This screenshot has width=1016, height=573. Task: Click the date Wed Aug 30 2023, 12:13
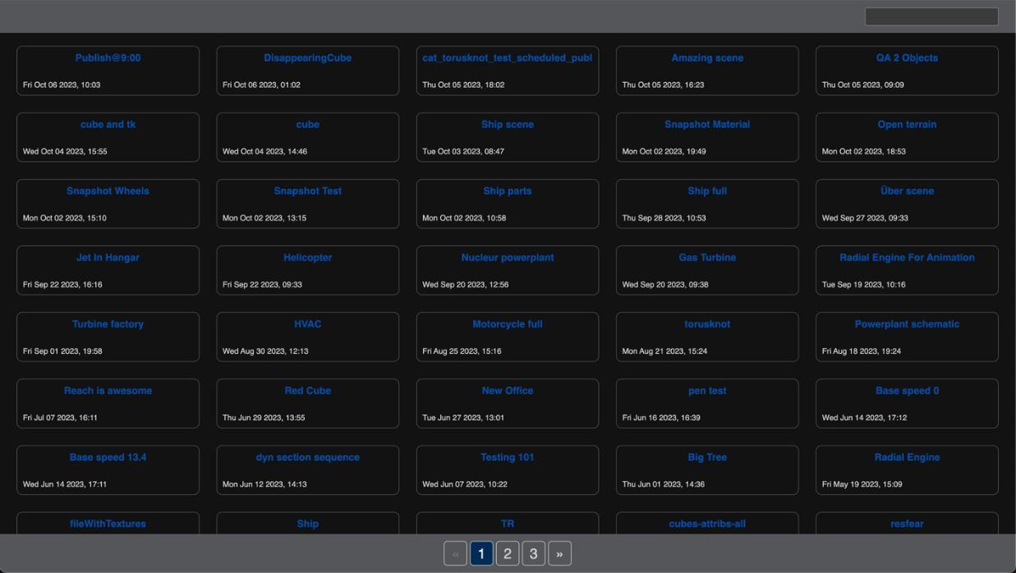coord(265,351)
